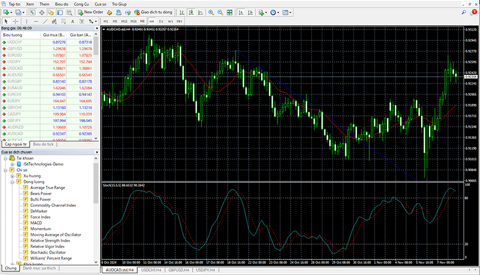This screenshot has height=275, width=480.
Task: Select the trendline drawing tool
Action: (45, 21)
